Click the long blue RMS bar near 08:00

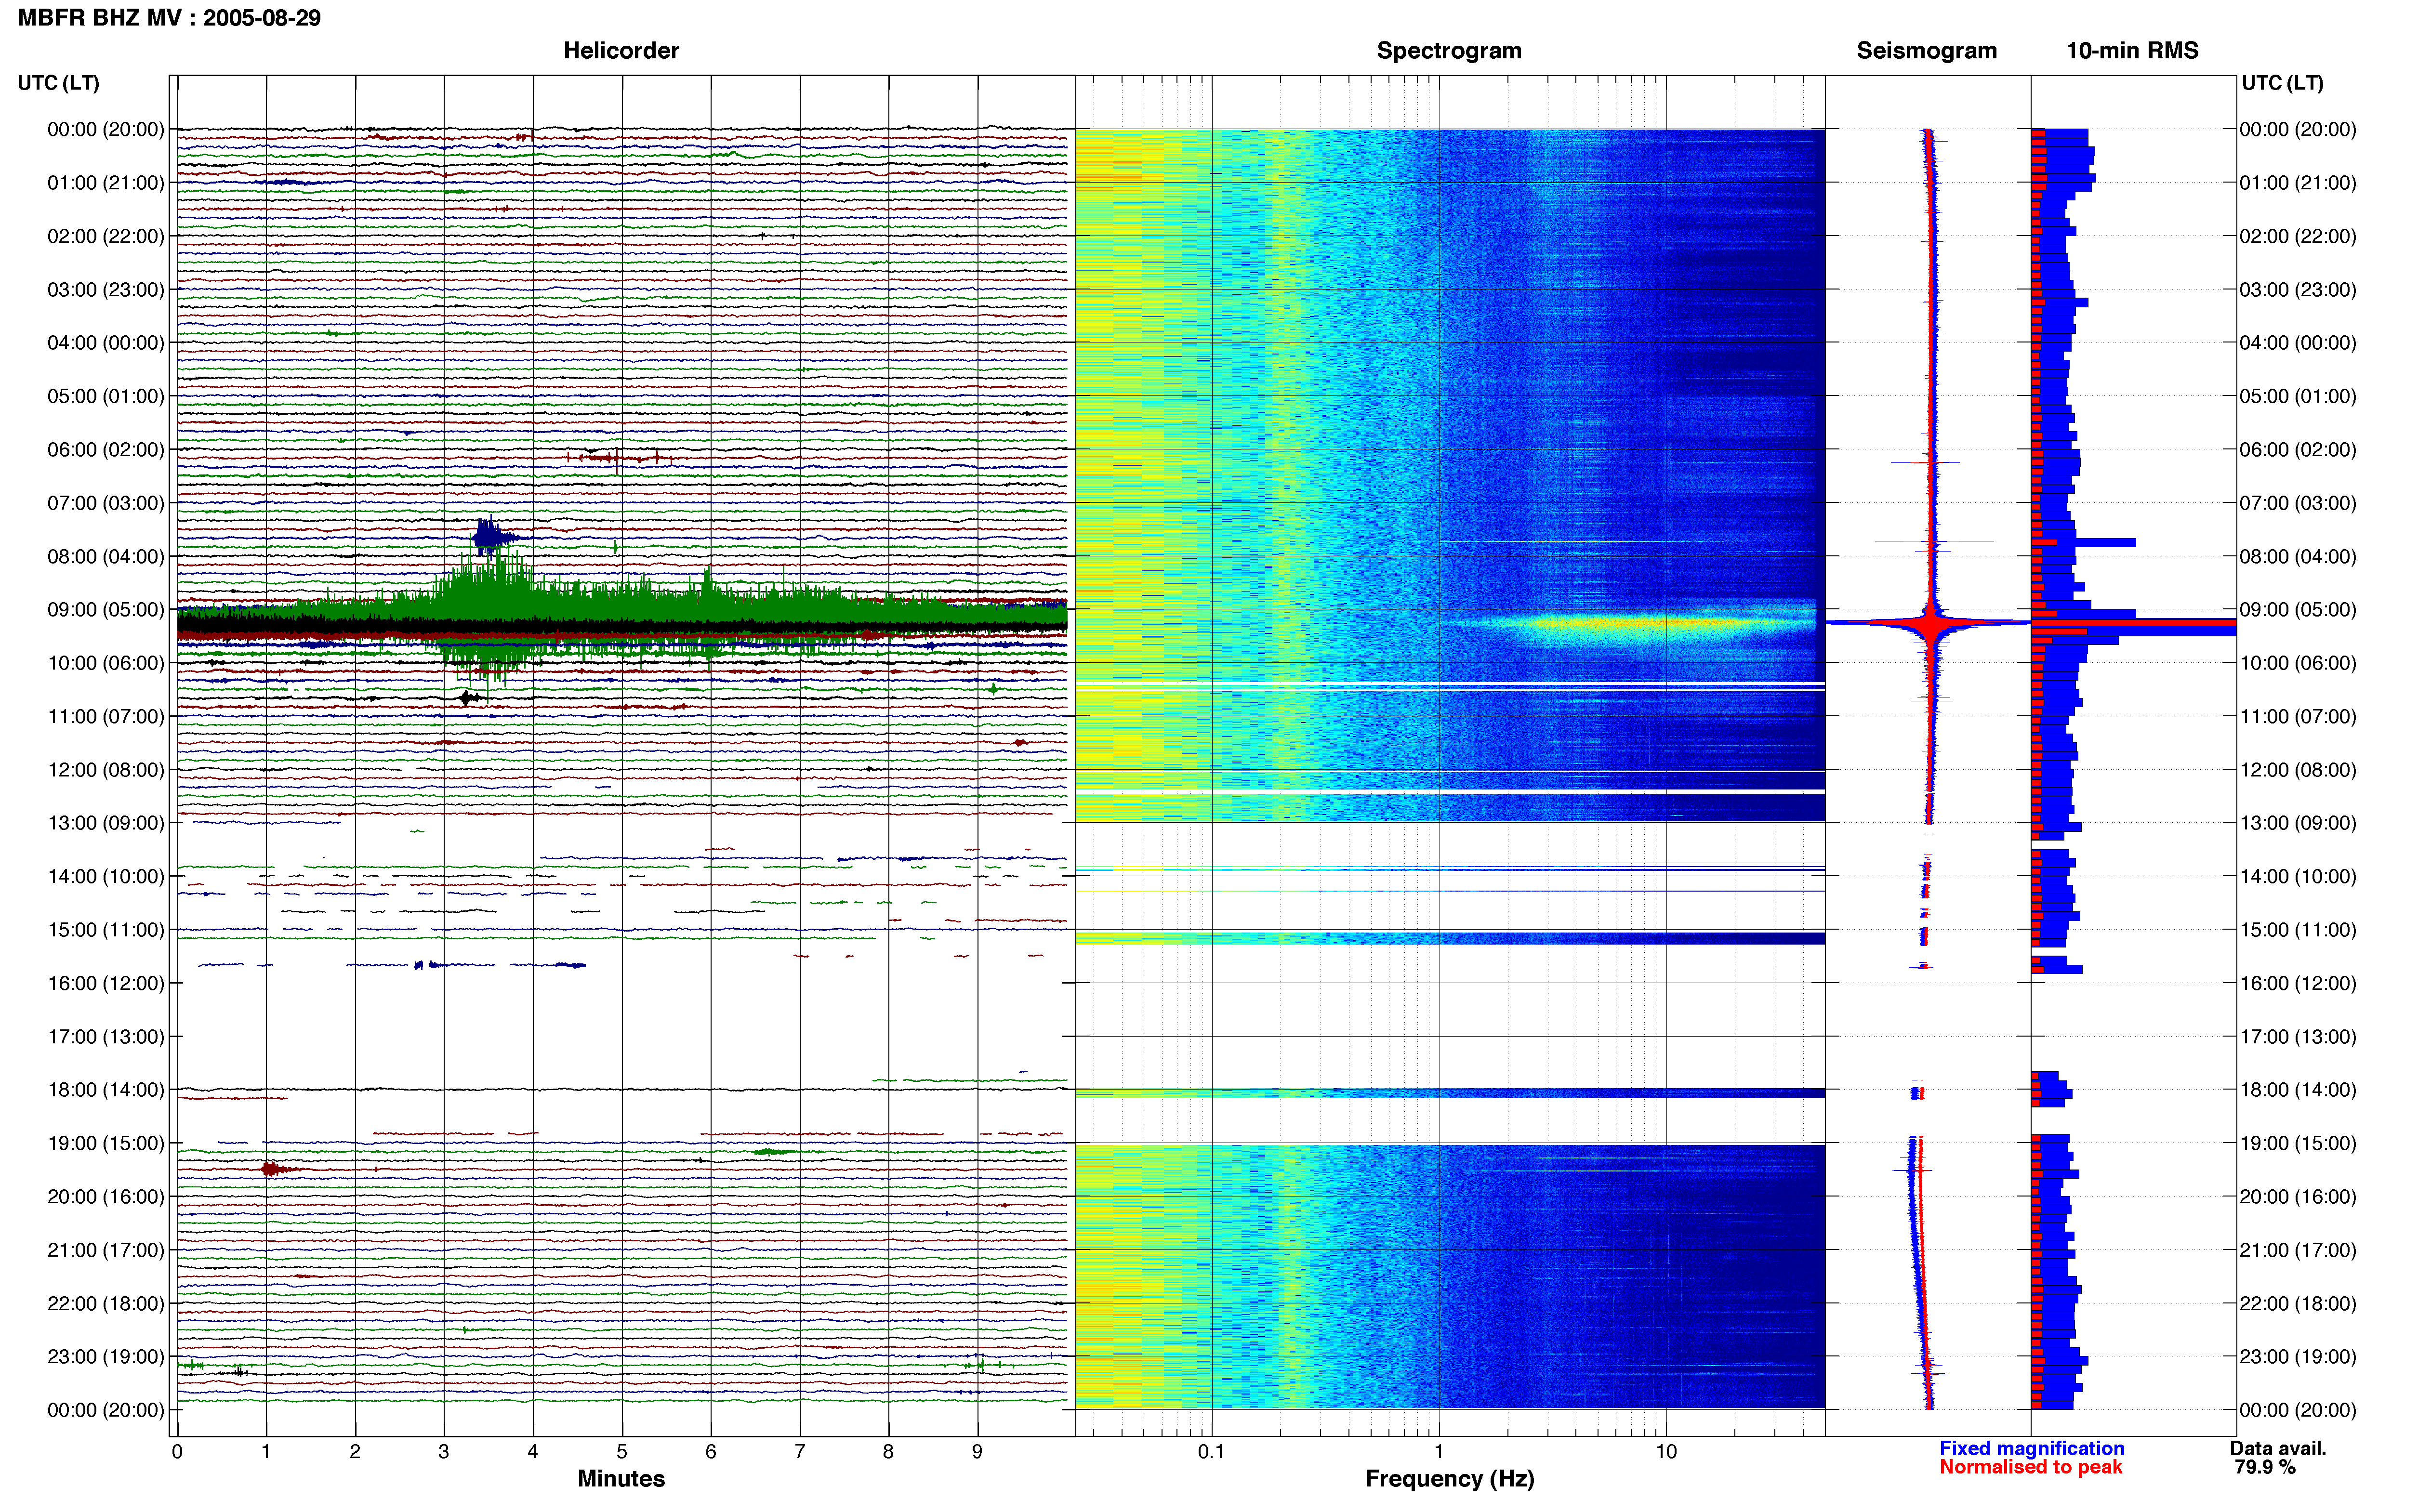(x=2083, y=542)
